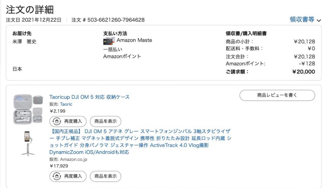Click the 商品レビューを書く button
Screen dimensions: 325x188
277,95
